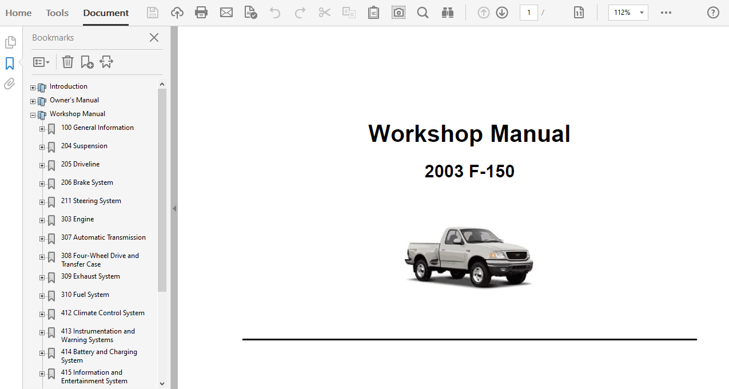The height and width of the screenshot is (389, 729).
Task: Switch to the Home tab
Action: [x=18, y=13]
